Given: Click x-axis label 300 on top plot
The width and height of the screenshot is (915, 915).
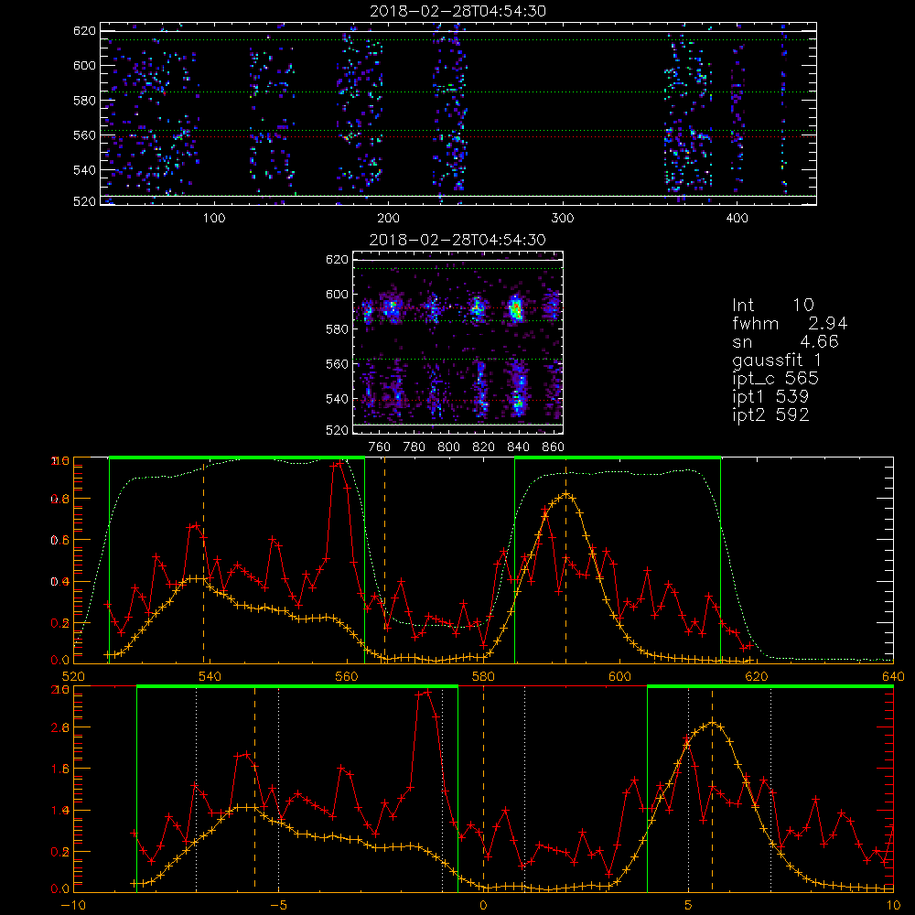Looking at the screenshot, I should (x=563, y=219).
